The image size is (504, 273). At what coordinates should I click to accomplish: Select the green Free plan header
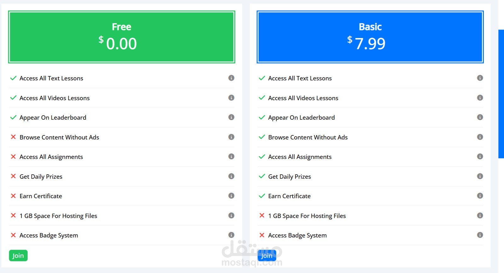pos(122,37)
